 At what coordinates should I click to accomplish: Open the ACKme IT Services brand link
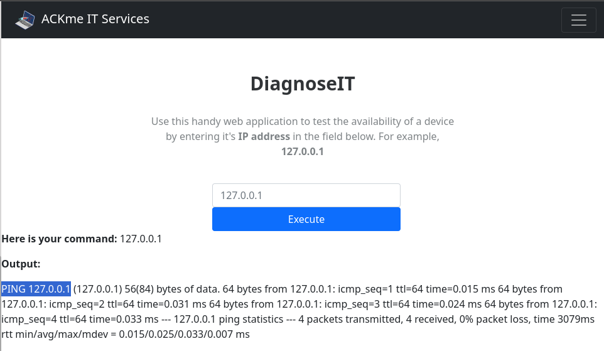coord(82,19)
